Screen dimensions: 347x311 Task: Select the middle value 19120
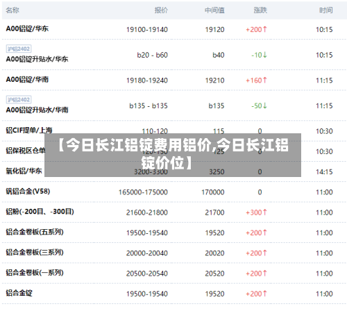tap(214, 30)
